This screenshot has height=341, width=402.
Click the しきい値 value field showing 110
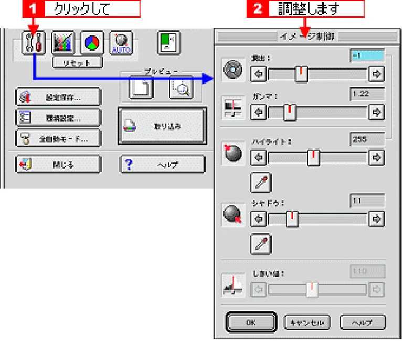pyautogui.click(x=367, y=271)
